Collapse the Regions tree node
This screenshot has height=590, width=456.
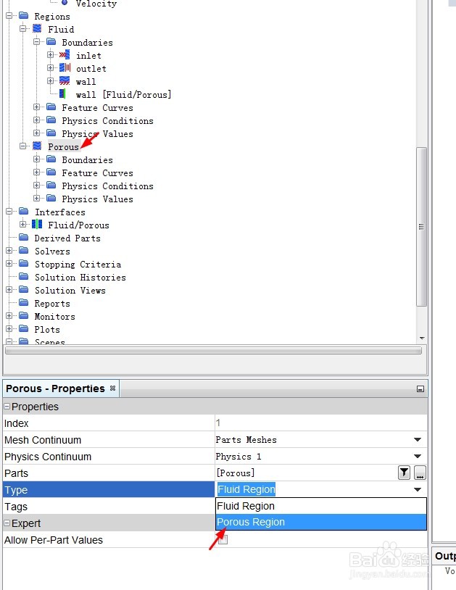pyautogui.click(x=9, y=16)
